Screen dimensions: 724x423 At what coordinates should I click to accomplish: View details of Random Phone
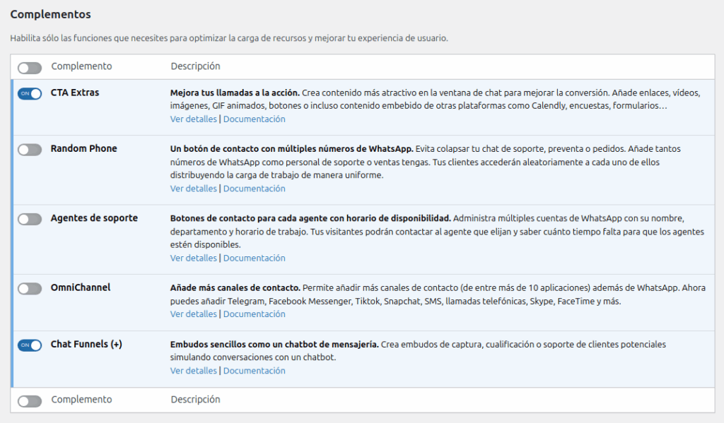coord(193,189)
